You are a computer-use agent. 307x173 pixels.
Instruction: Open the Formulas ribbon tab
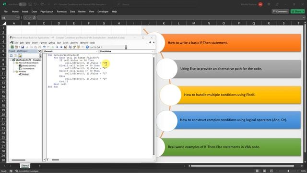pyautogui.click(x=62, y=12)
